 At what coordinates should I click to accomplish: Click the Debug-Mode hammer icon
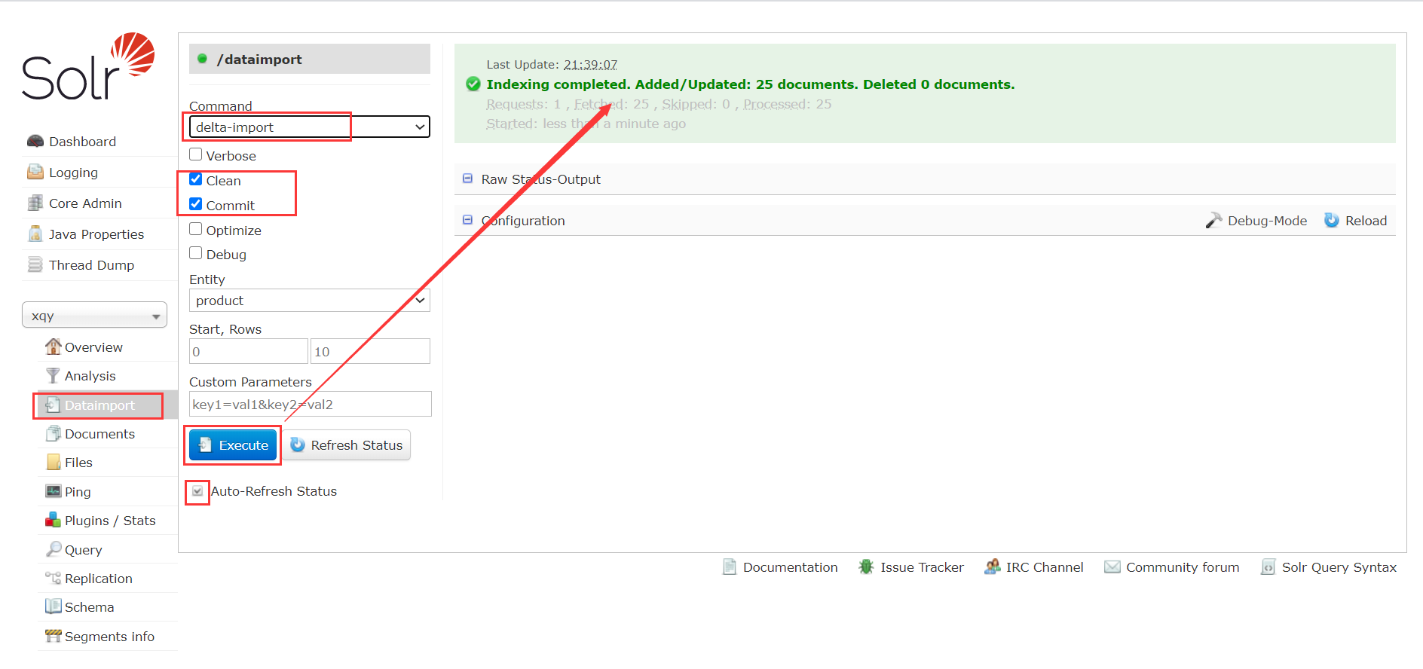point(1213,220)
